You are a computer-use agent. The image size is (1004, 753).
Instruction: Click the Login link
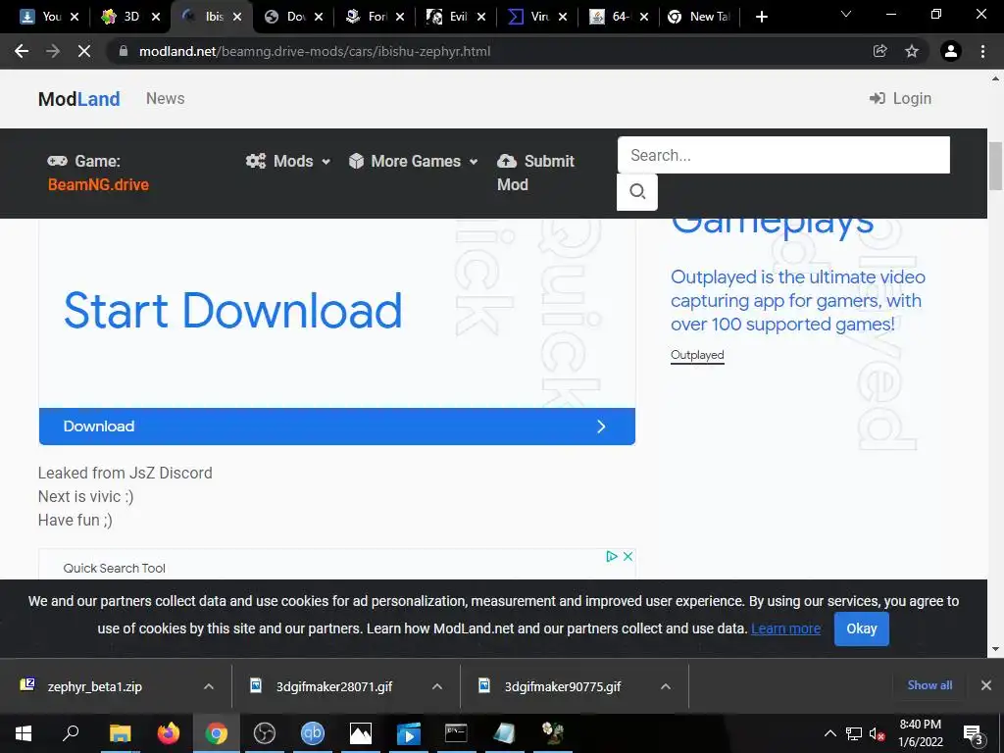900,99
